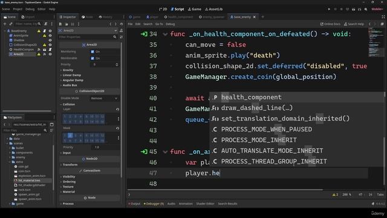Click the Search Help button
The height and width of the screenshot is (218, 387).
pyautogui.click(x=354, y=24)
